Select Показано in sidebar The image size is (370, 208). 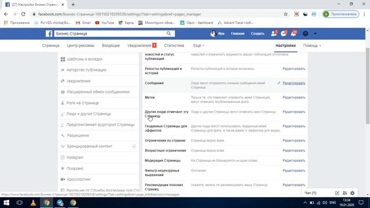click(x=98, y=168)
